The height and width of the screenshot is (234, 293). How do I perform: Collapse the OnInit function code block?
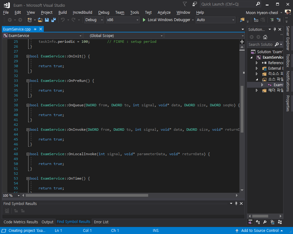pyautogui.click(x=28, y=56)
